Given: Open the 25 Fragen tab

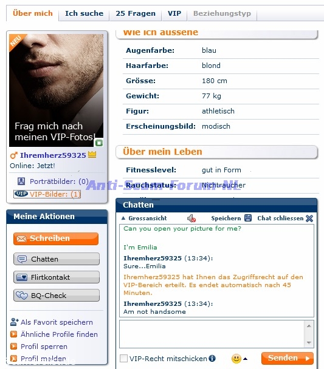Looking at the screenshot, I should (136, 13).
